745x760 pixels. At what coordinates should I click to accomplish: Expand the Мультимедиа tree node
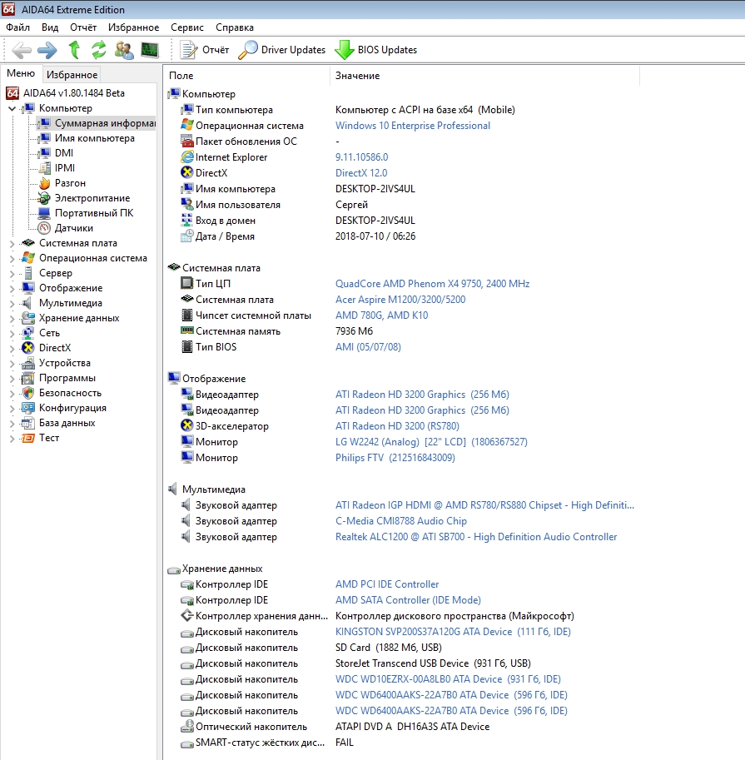(x=12, y=304)
